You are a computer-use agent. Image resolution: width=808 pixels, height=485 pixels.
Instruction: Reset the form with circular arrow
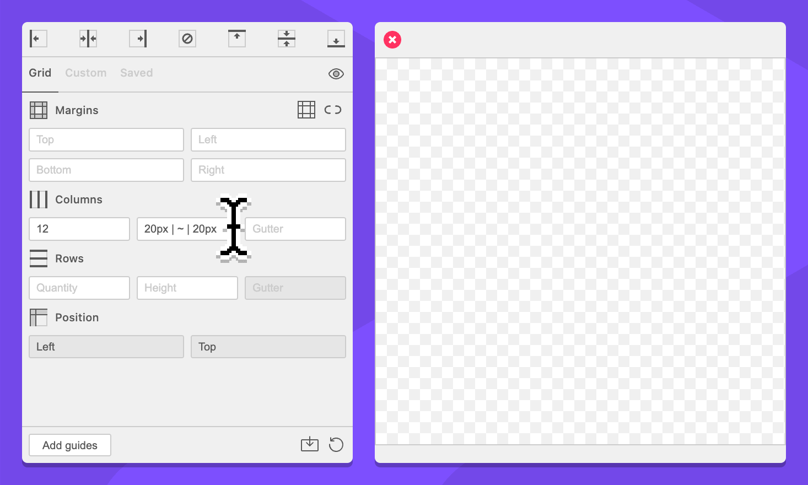pyautogui.click(x=336, y=444)
